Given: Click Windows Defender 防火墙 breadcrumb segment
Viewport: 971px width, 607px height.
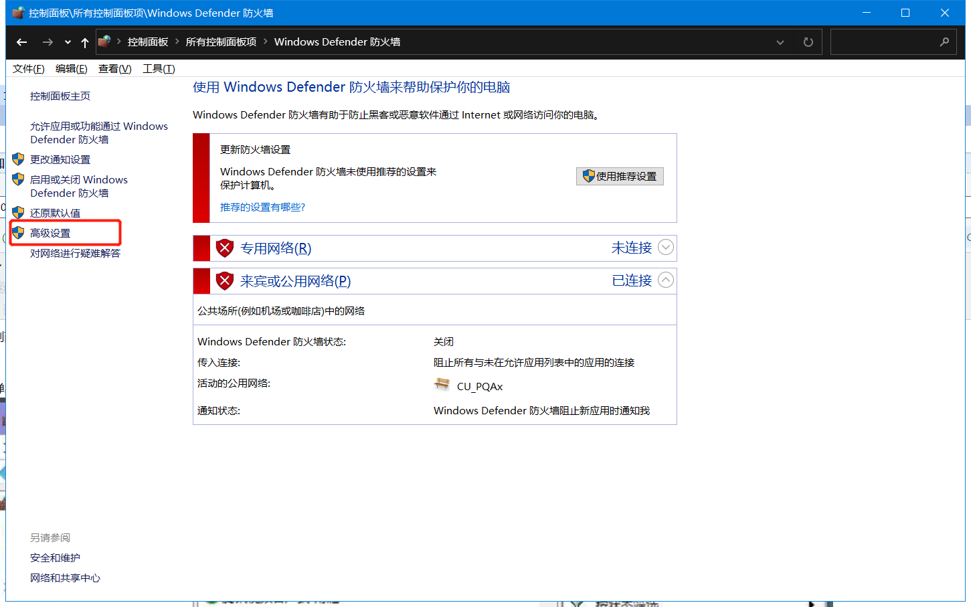Looking at the screenshot, I should 337,41.
